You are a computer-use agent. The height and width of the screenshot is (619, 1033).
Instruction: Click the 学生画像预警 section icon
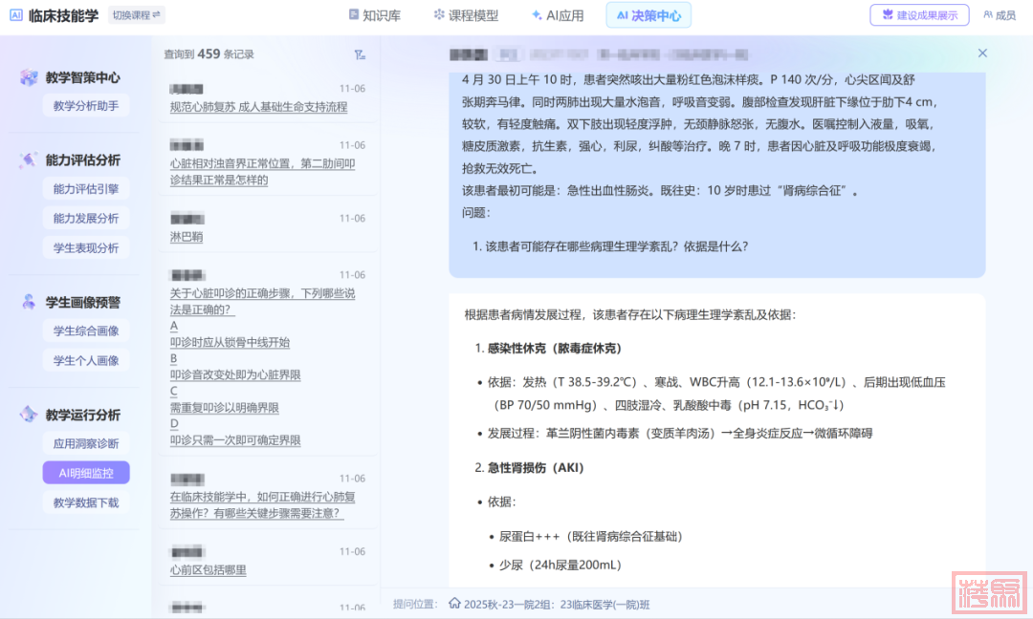tap(29, 302)
